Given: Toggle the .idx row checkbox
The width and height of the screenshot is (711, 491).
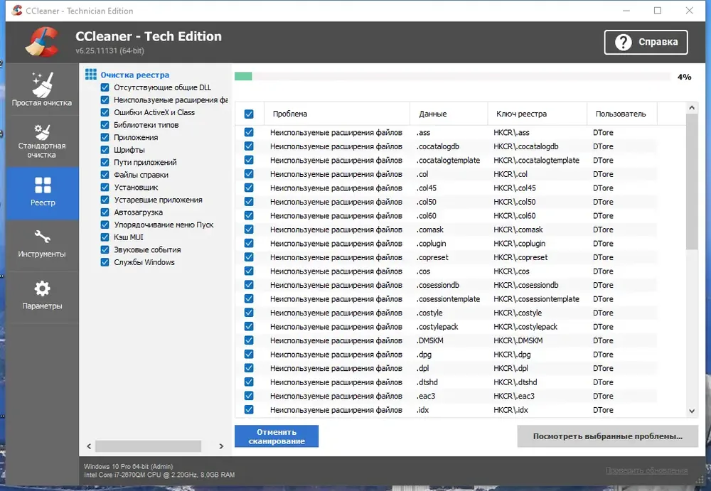Looking at the screenshot, I should tap(249, 410).
